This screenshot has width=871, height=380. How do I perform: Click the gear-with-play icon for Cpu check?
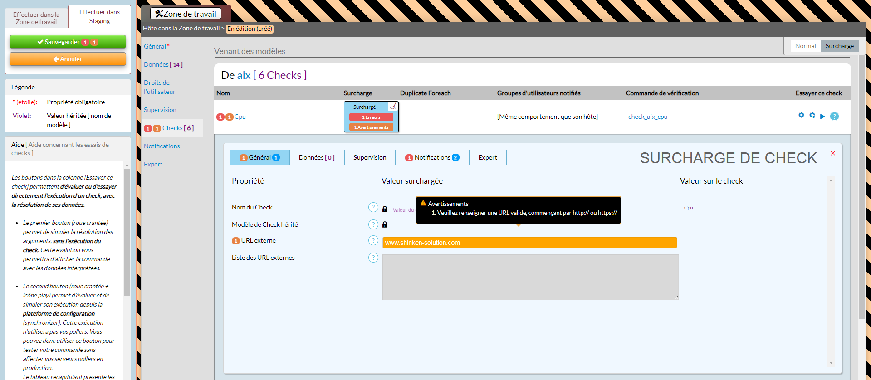812,115
